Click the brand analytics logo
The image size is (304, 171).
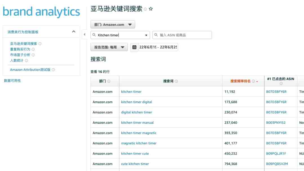click(41, 12)
